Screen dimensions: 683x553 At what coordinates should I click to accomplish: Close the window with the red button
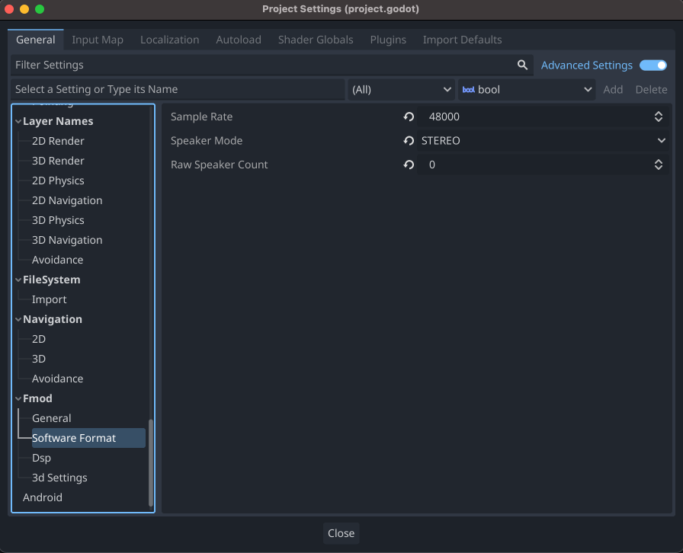[x=9, y=9]
